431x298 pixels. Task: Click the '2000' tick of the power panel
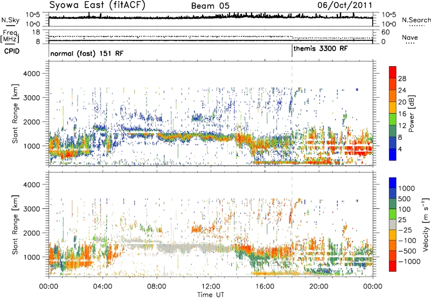click(x=32, y=122)
